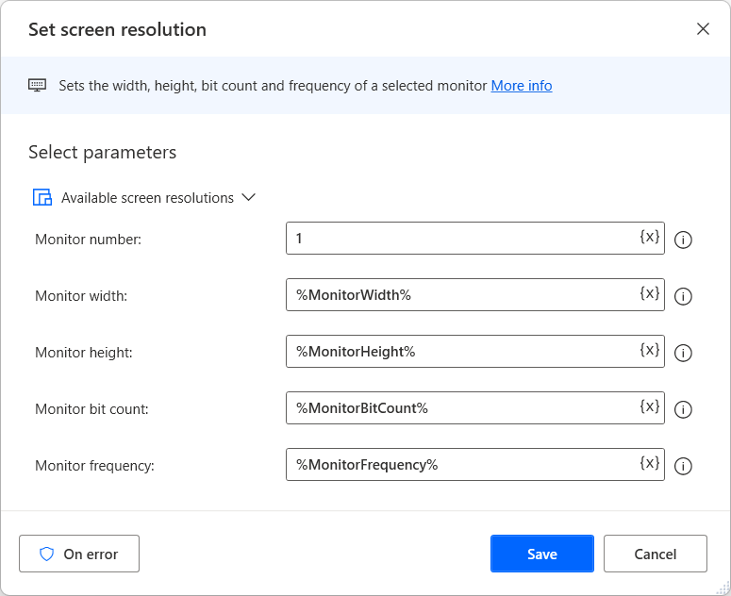This screenshot has height=596, width=731.
Task: Click the Select parameters heading
Action: pos(103,153)
